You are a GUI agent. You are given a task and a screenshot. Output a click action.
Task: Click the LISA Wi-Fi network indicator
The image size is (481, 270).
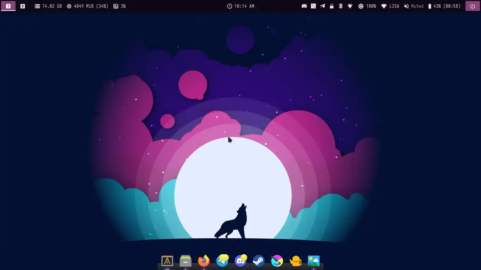[x=390, y=6]
